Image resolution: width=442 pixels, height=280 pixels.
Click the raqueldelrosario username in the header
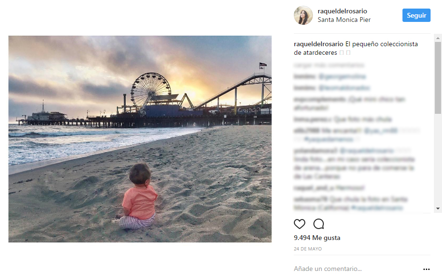[342, 11]
